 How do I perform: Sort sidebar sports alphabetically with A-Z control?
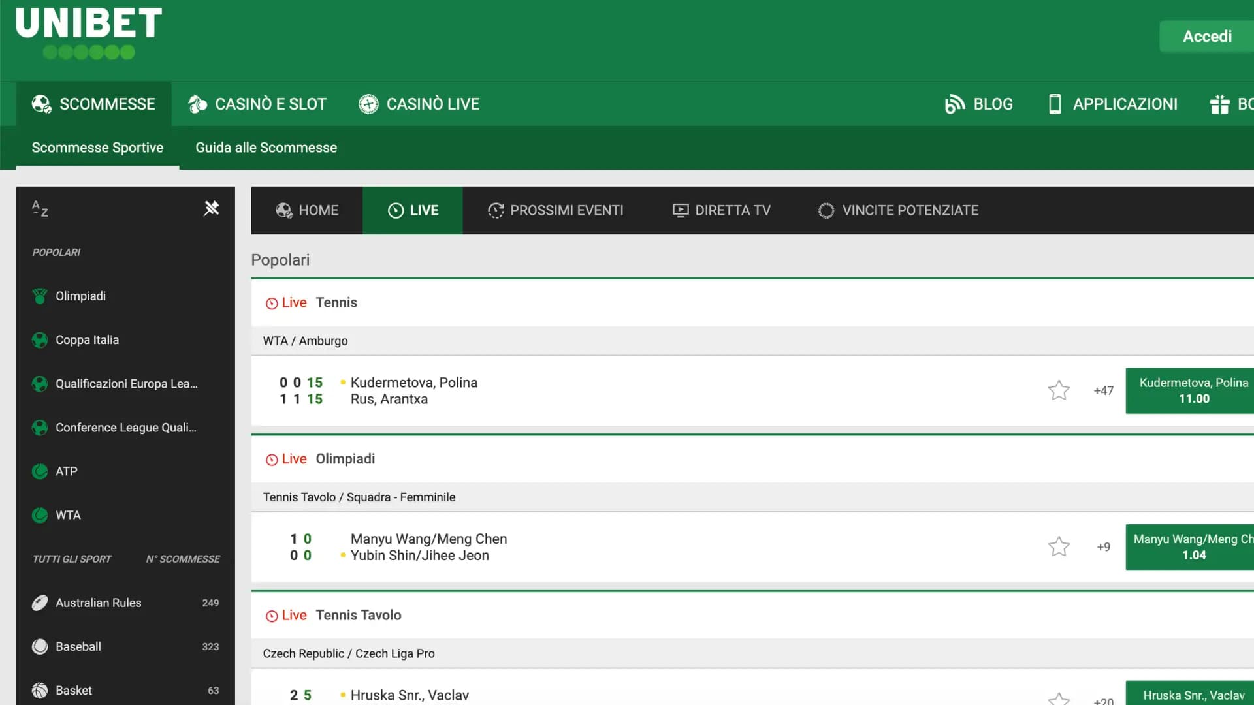point(39,210)
